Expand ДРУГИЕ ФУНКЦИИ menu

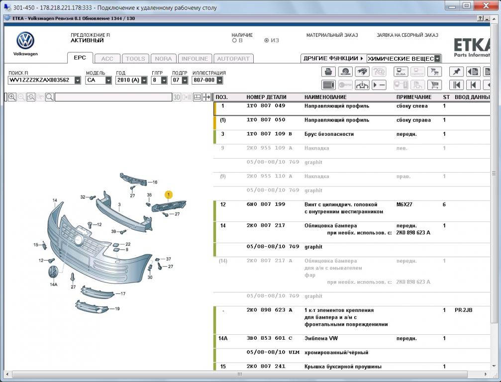point(333,59)
